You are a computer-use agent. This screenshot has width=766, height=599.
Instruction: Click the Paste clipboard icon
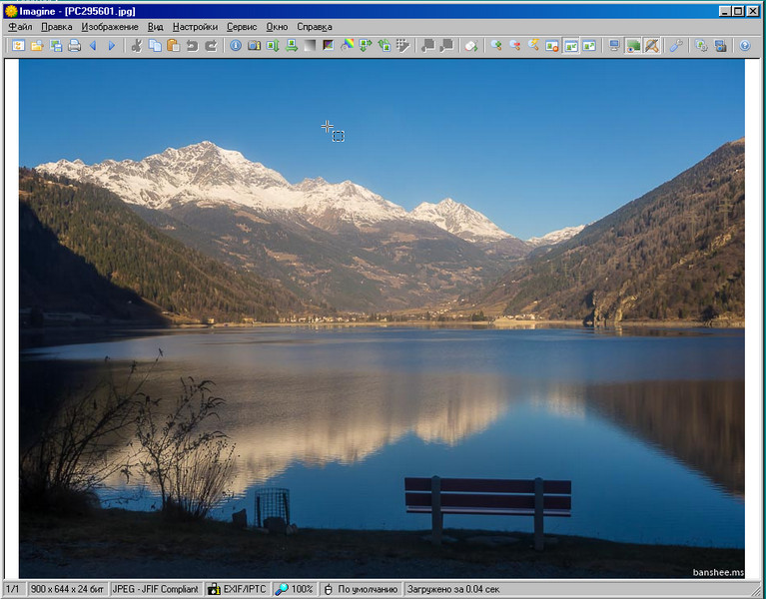tap(174, 45)
